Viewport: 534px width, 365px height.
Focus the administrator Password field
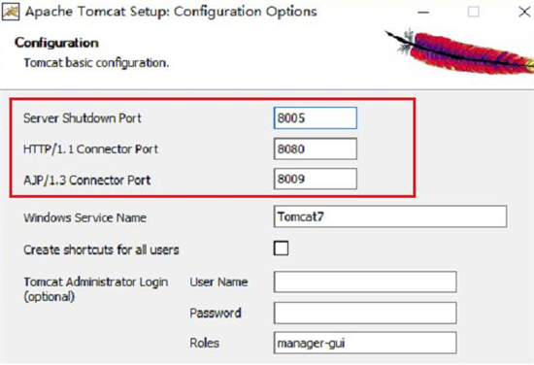coord(365,313)
